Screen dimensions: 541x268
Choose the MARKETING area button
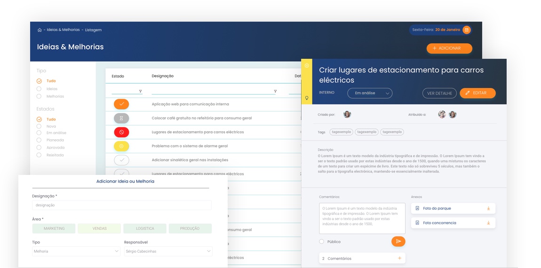tap(54, 229)
